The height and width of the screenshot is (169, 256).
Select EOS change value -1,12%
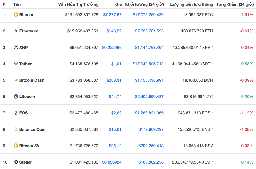coord(246,113)
